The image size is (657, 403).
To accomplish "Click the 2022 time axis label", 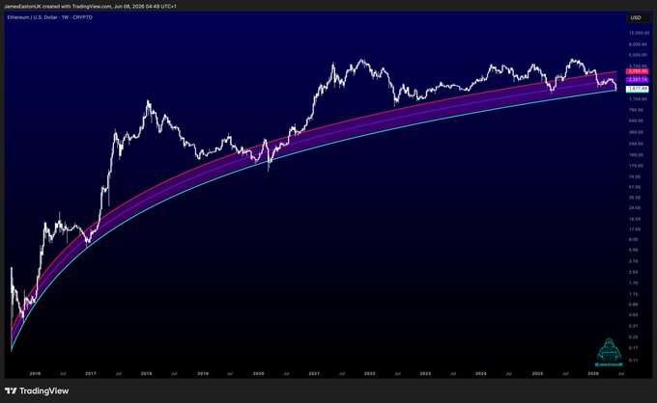I will click(x=369, y=374).
